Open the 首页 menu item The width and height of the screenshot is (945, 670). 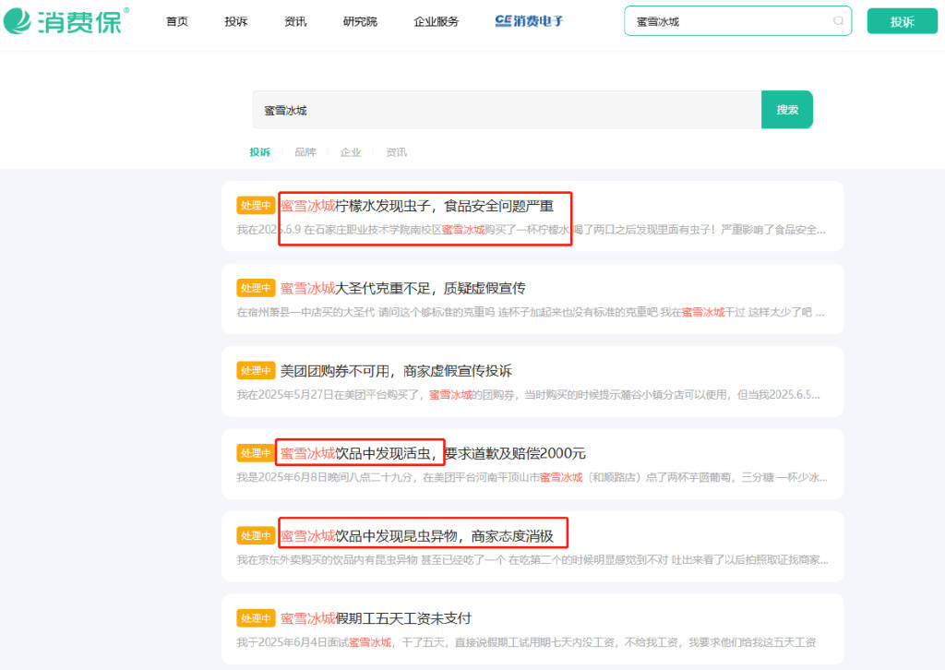[177, 22]
